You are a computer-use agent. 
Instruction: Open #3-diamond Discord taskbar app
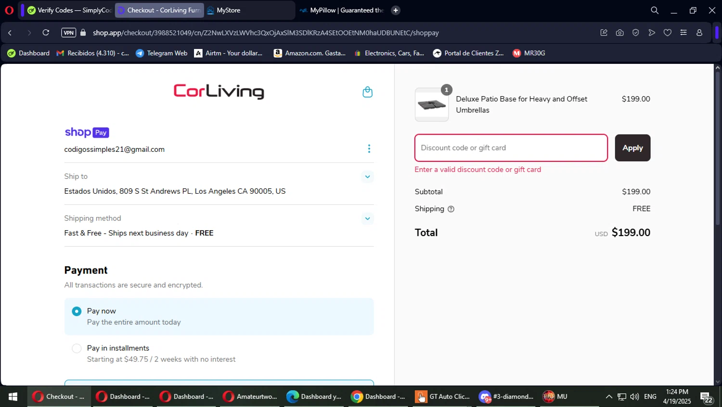click(506, 396)
